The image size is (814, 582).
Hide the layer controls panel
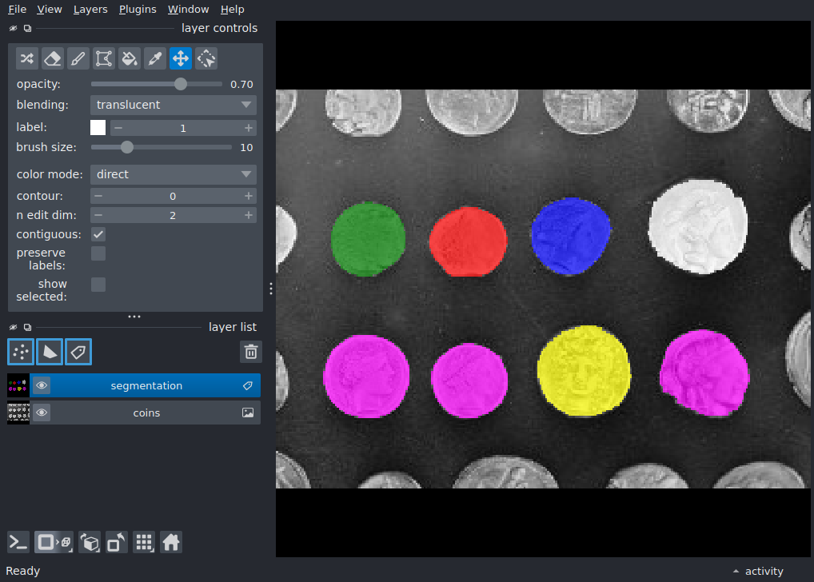click(x=13, y=29)
